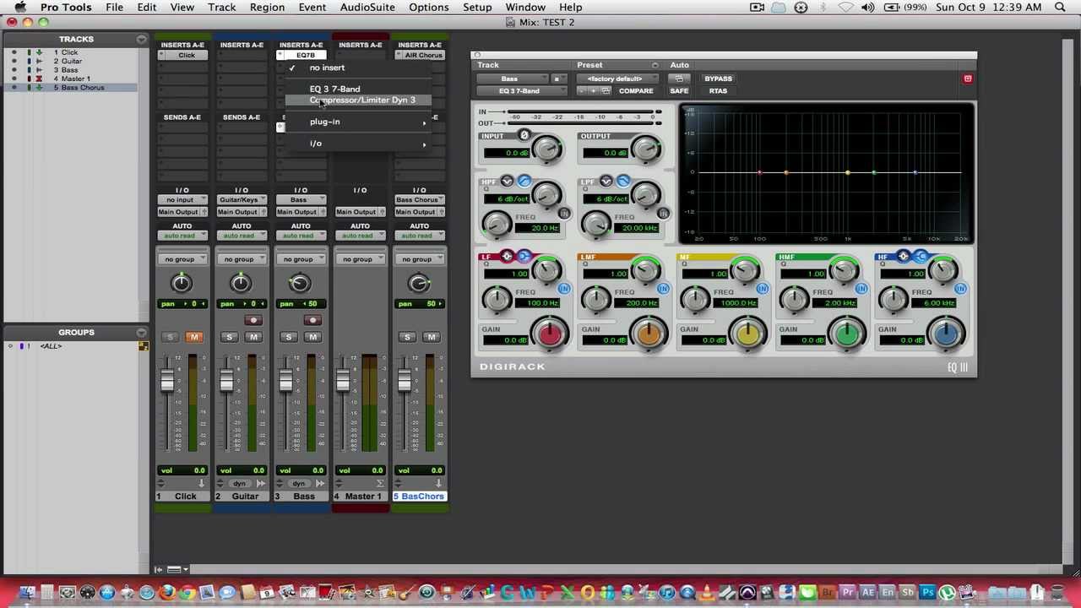Viewport: 1081px width, 608px height.
Task: Choose Compressor/Limiter Dyn 3 insert
Action: 359,100
